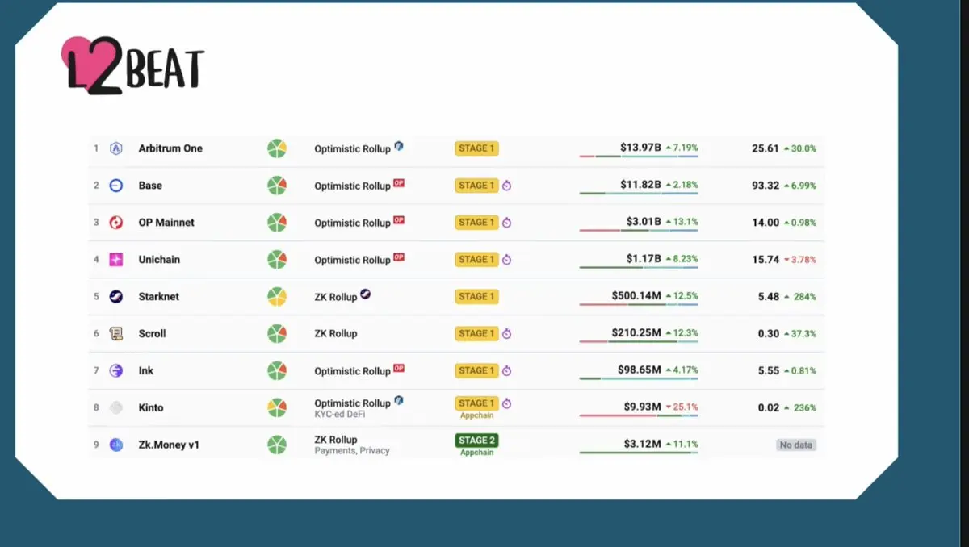
Task: Click the countdown timer icon beside Base's stage
Action: [x=507, y=186]
